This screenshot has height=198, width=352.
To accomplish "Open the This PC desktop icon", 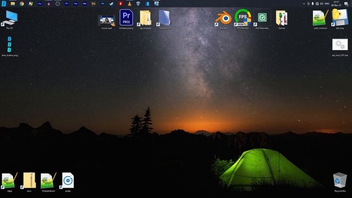I will 9,19.
